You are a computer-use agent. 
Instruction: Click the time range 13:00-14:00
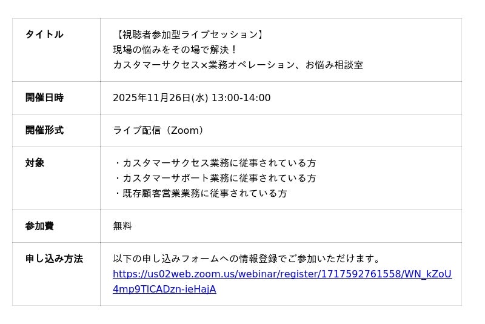click(x=241, y=98)
